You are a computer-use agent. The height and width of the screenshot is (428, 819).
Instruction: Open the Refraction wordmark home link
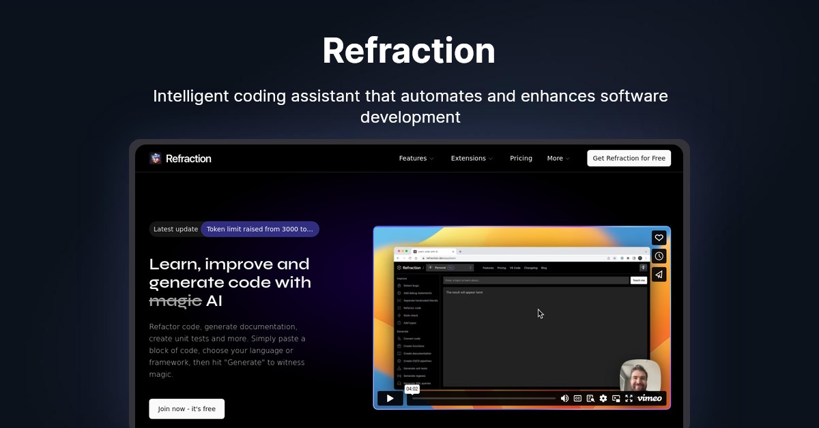click(188, 158)
